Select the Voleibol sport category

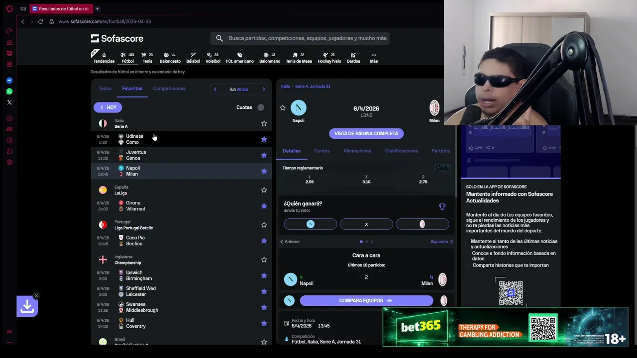(x=213, y=58)
